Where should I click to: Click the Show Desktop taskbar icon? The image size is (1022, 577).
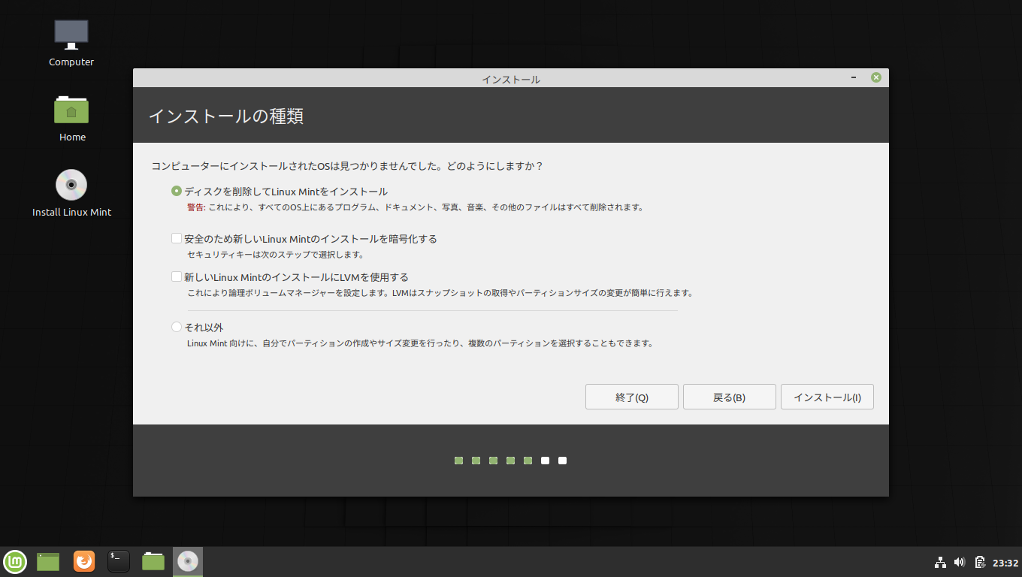(x=48, y=561)
